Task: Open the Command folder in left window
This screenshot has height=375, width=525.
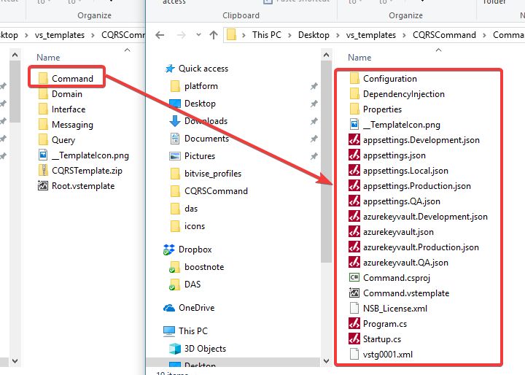Action: coord(66,78)
